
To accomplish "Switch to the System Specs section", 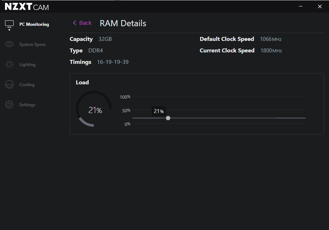I will click(32, 44).
